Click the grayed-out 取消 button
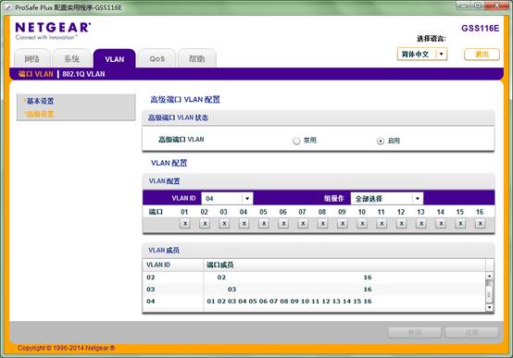513x358 pixels. point(415,333)
